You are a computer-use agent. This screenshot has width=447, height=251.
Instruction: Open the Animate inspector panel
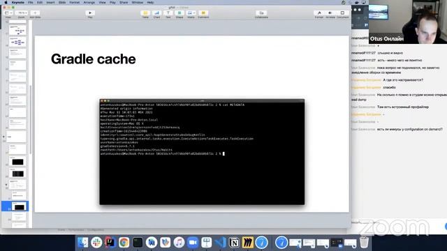tap(330, 13)
